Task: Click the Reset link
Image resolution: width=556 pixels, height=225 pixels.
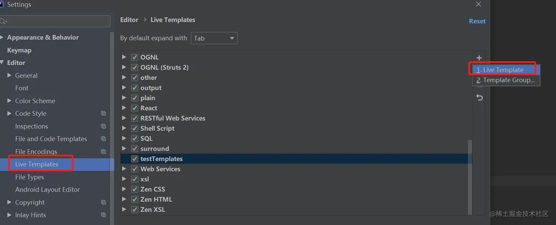Action: point(477,21)
